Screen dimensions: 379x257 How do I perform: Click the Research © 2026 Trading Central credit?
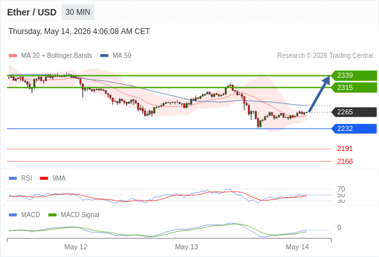point(325,56)
